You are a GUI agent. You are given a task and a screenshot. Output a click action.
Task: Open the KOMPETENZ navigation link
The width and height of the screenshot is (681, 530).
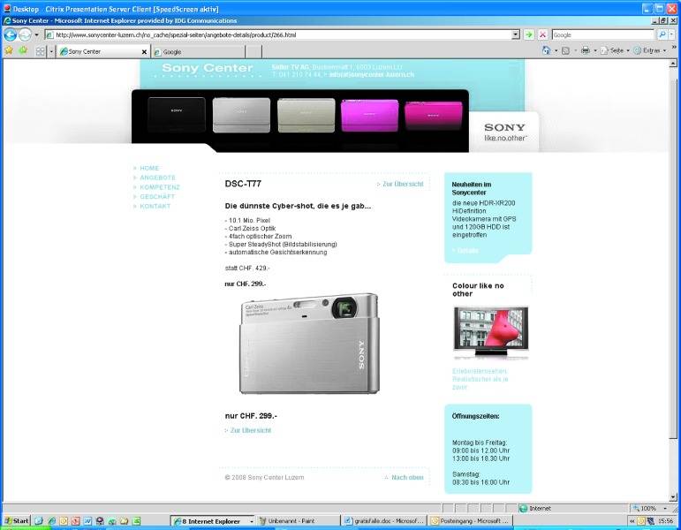tap(160, 187)
